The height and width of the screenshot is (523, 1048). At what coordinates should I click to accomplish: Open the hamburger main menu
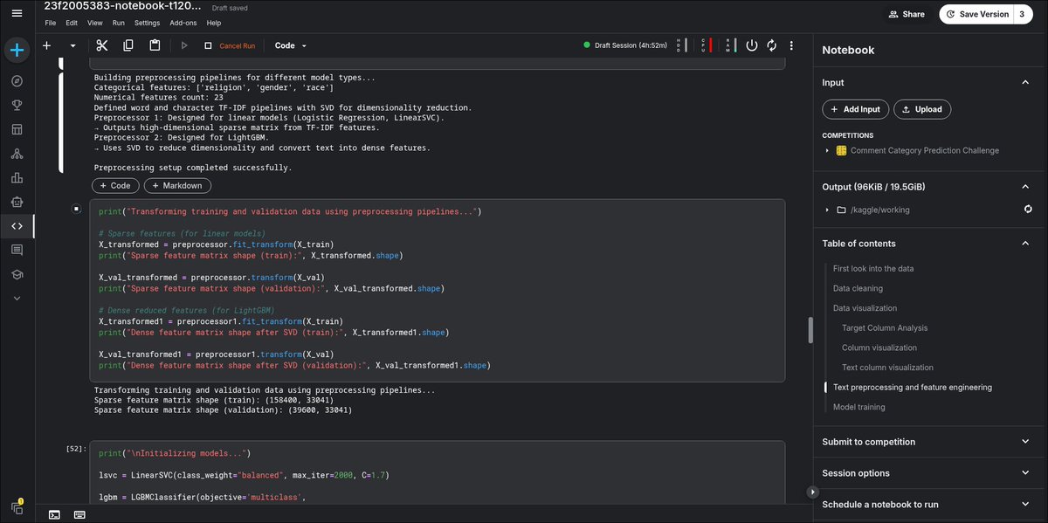[x=17, y=12]
